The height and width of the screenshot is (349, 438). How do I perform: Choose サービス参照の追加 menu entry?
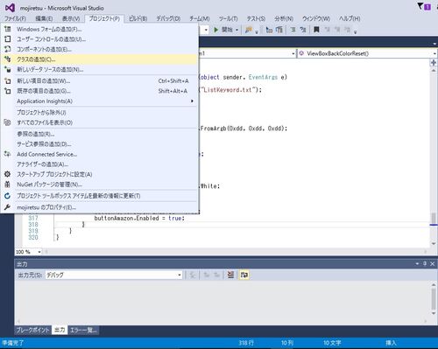pyautogui.click(x=99, y=144)
